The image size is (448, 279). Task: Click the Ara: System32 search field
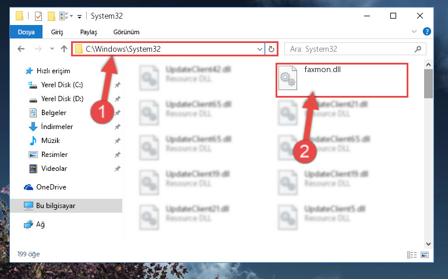[351, 49]
